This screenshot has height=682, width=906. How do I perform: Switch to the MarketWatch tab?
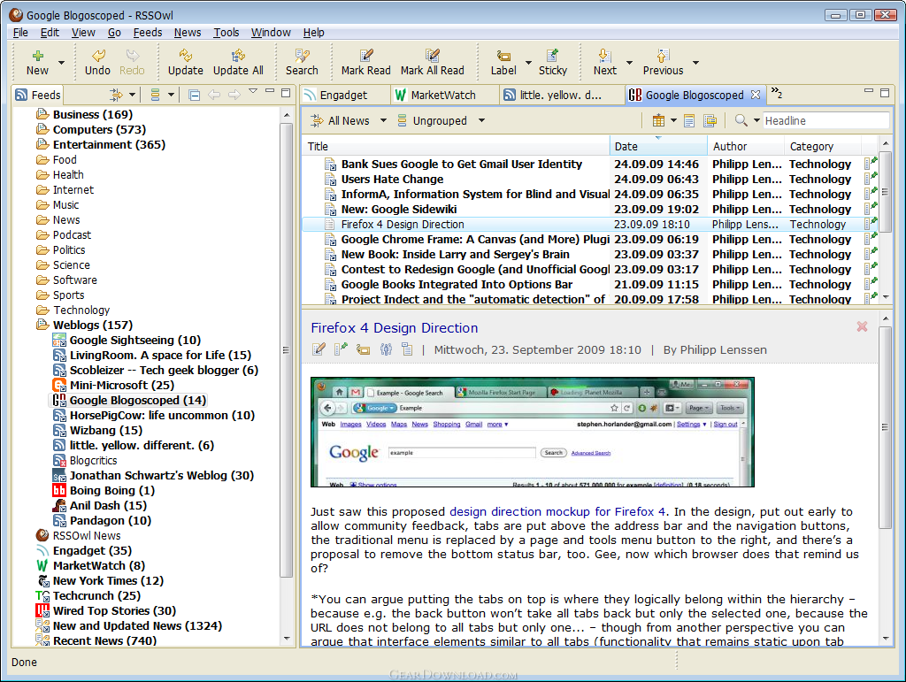[443, 95]
